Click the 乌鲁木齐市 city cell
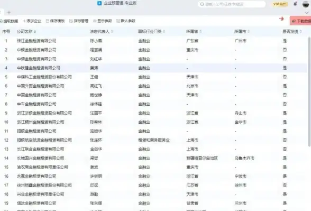 [x=244, y=158]
